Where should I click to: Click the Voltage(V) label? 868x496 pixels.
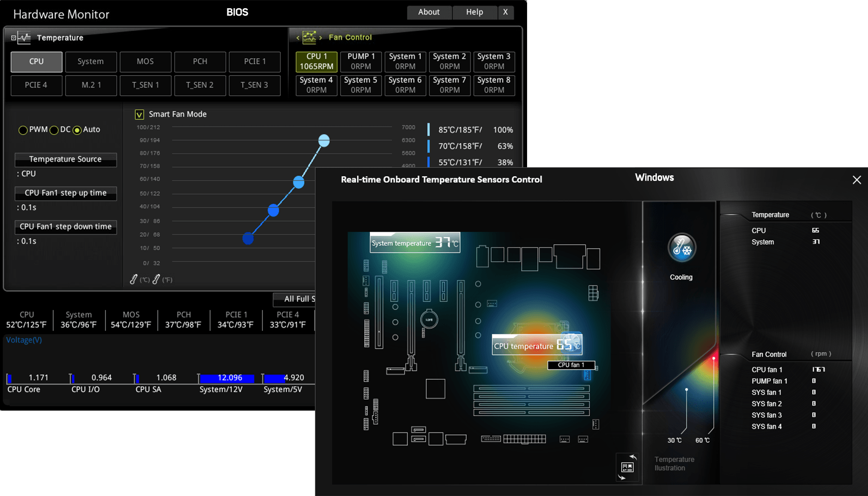(x=24, y=340)
